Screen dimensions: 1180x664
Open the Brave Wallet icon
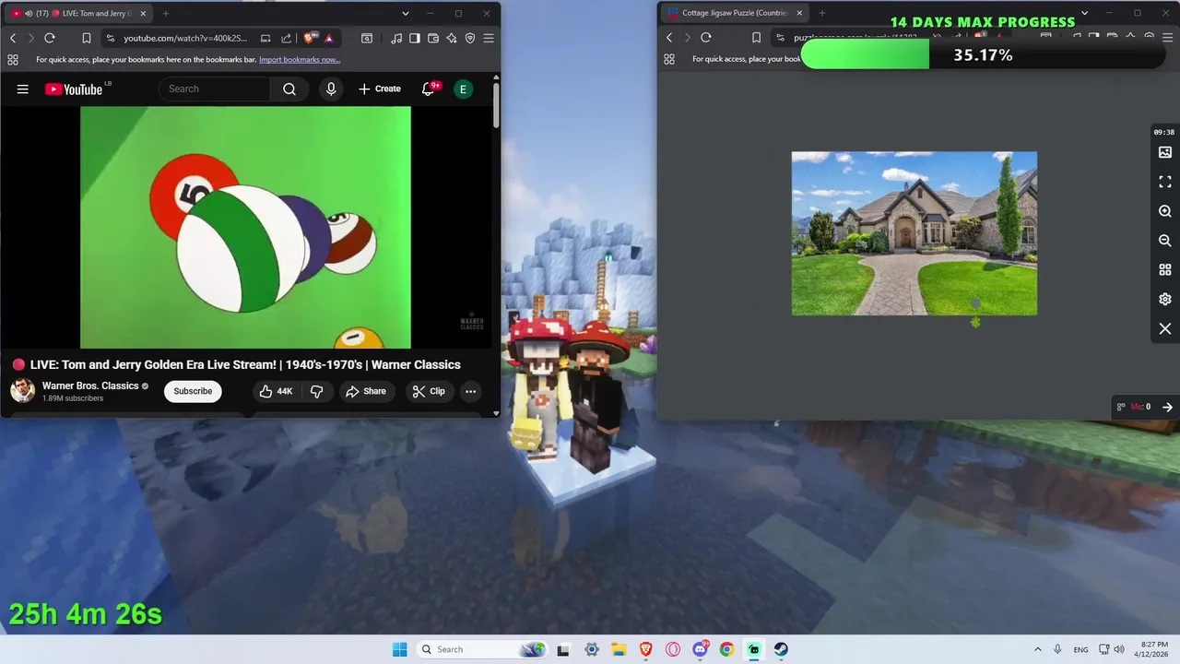coord(433,38)
